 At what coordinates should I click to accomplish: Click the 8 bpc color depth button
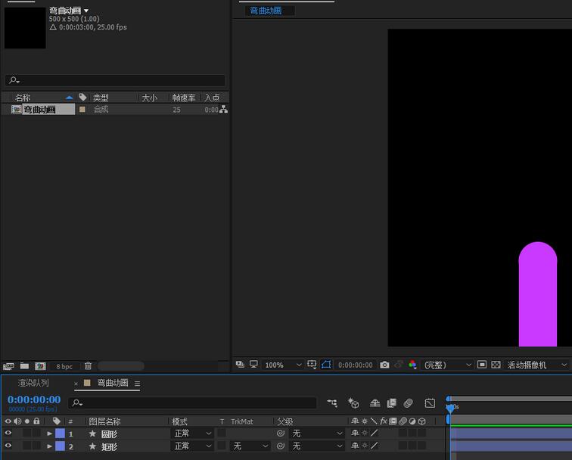[64, 366]
